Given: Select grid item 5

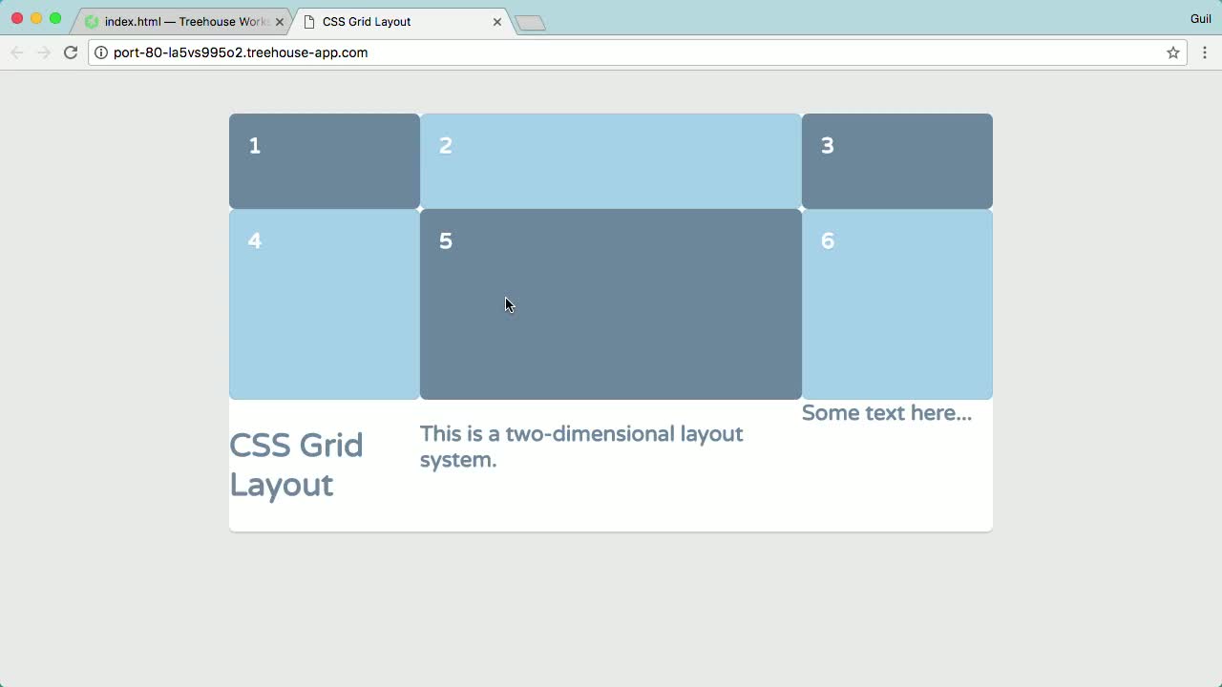Looking at the screenshot, I should [x=610, y=303].
